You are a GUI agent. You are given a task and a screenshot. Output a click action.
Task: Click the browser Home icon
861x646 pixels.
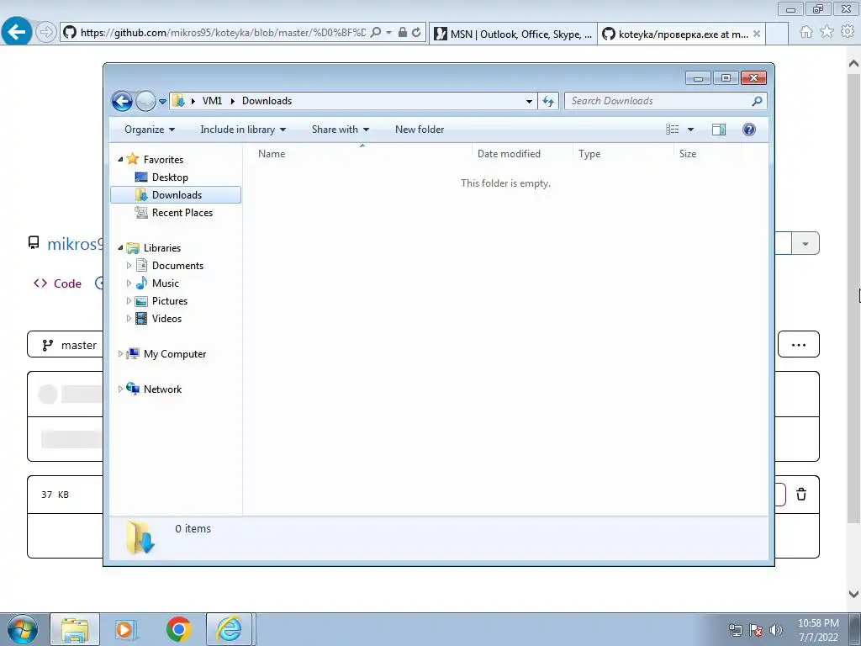[x=806, y=32]
